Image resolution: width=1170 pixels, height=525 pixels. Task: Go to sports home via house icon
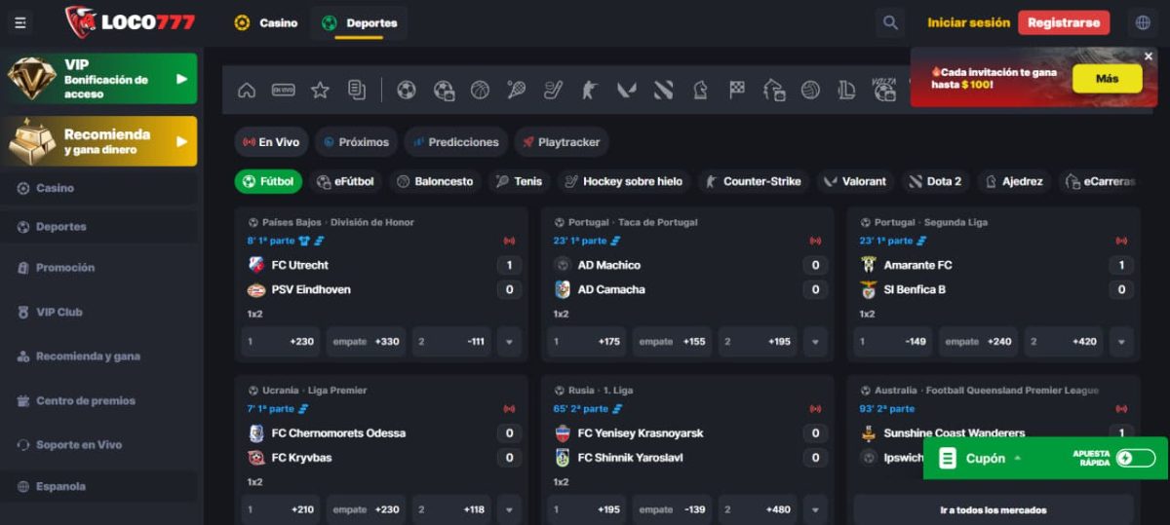pyautogui.click(x=247, y=91)
